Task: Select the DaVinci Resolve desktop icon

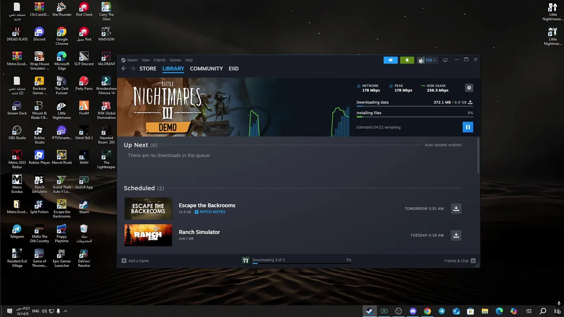Action: [x=84, y=258]
